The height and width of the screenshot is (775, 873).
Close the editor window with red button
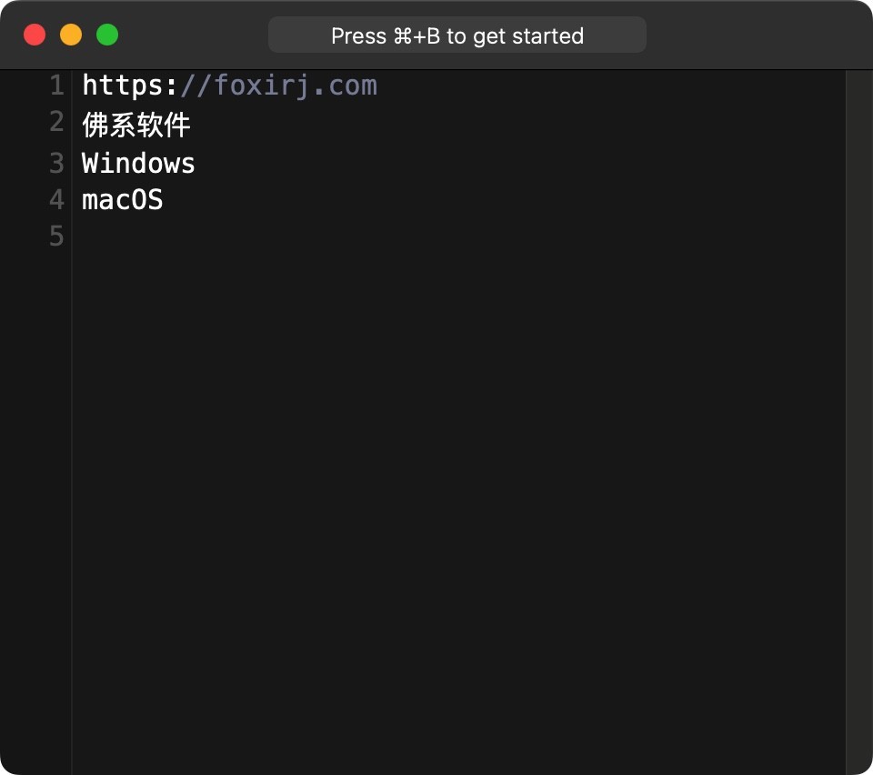35,35
